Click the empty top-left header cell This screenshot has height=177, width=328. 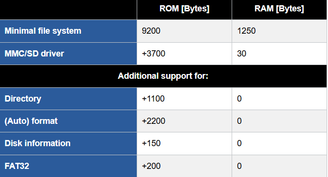(68, 9)
